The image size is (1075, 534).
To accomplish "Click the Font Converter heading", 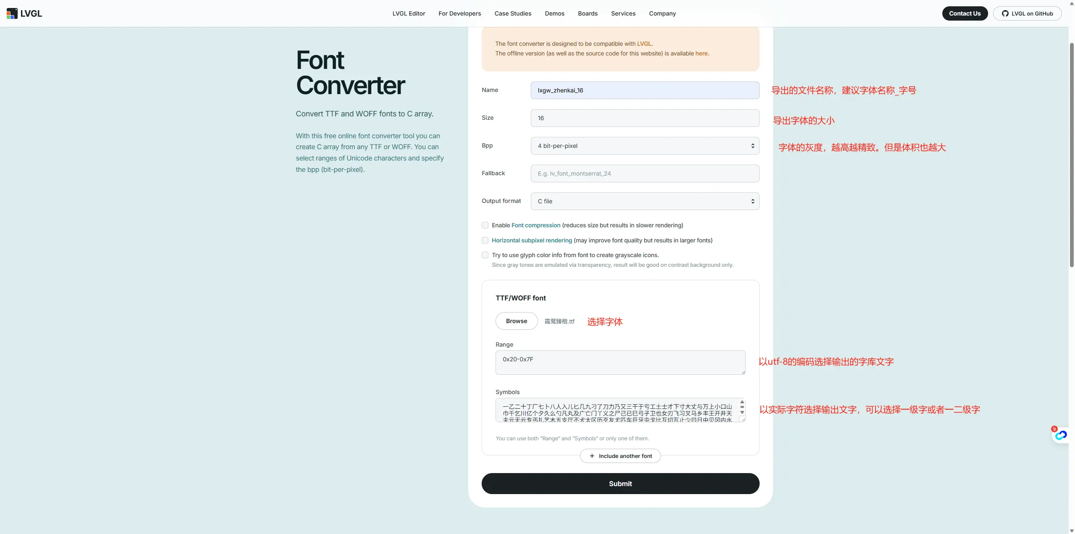I will point(350,72).
